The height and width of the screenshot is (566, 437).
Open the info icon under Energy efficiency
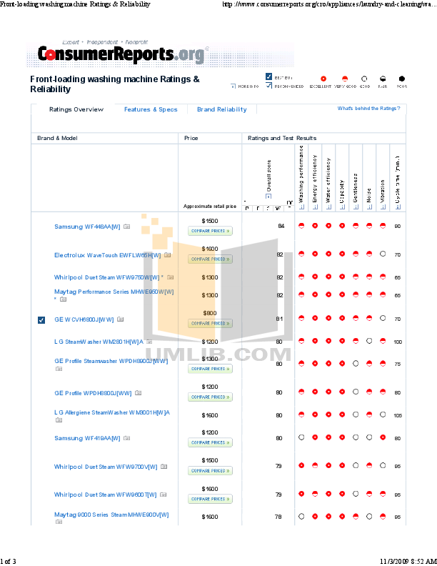pos(315,207)
